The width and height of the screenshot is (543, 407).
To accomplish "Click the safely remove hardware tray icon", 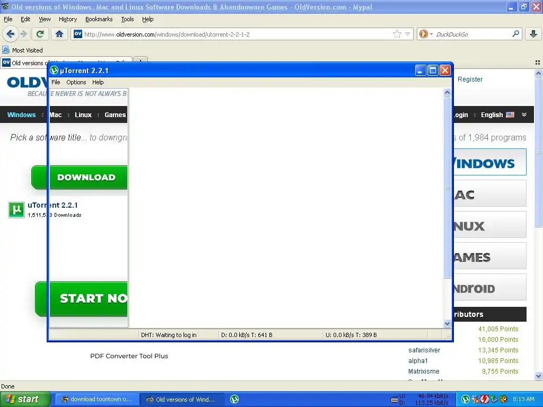I will click(x=494, y=400).
